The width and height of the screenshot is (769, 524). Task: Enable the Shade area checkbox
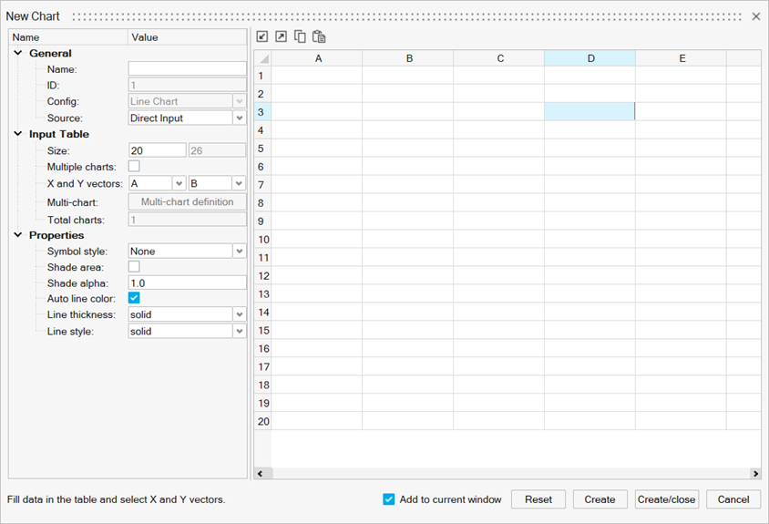[x=134, y=267]
